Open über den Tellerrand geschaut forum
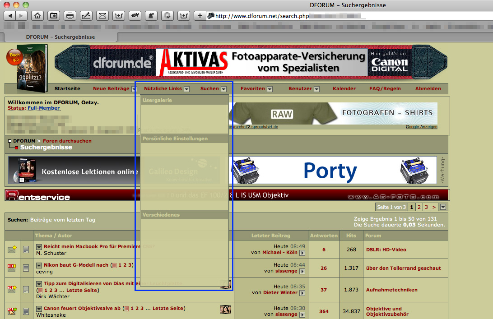This screenshot has height=319, width=493. point(404,268)
